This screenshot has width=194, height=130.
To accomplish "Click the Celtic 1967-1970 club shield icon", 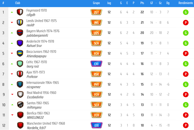I will [20, 64].
